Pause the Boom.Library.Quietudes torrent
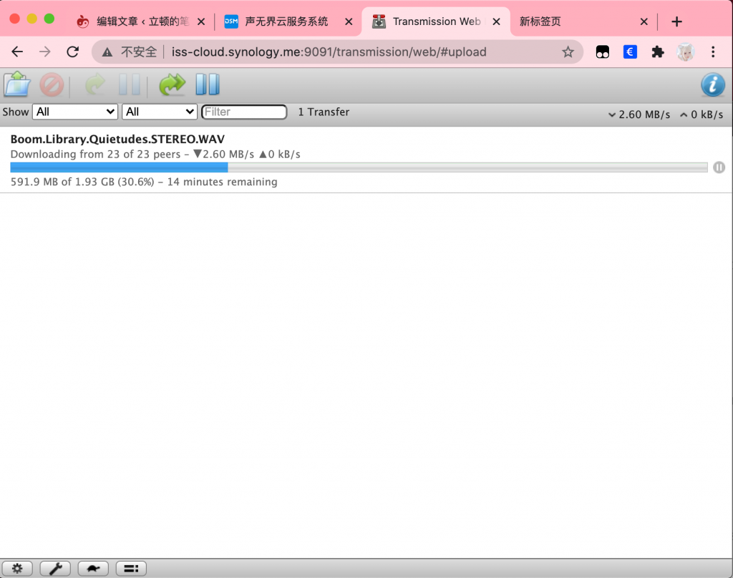 pos(719,167)
